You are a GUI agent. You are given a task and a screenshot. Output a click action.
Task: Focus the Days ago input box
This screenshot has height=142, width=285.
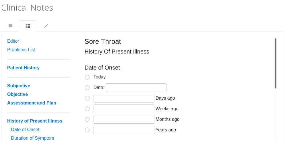(x=124, y=98)
